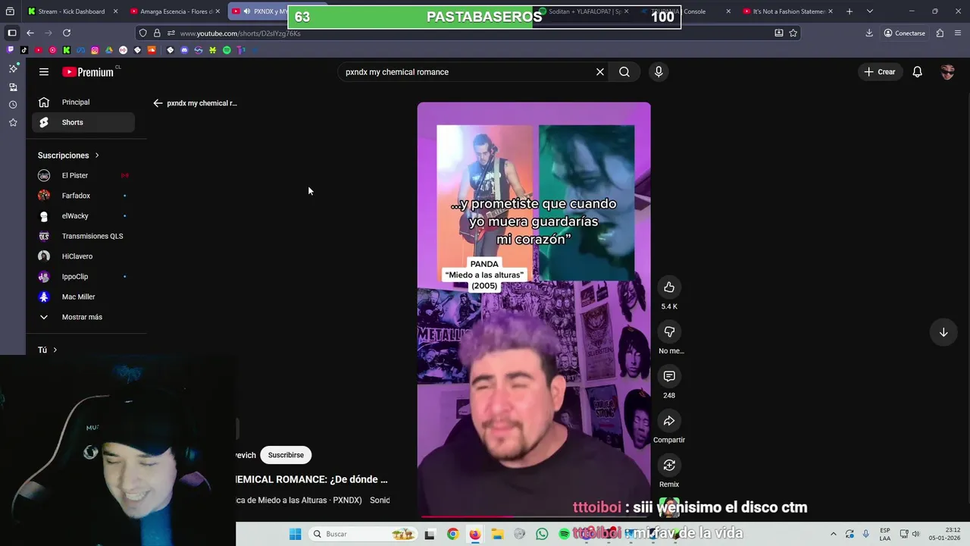Dislike the short (No me... button)
The image size is (970, 546).
[x=669, y=331]
